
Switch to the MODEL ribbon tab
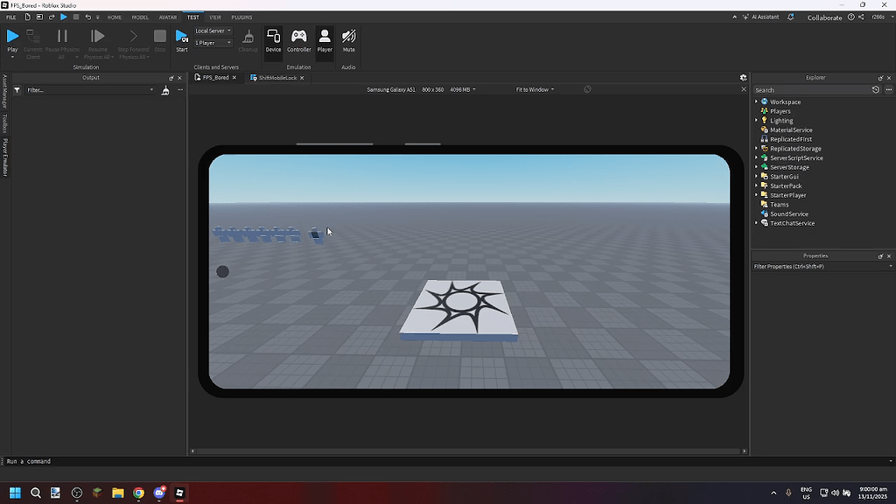[x=140, y=17]
